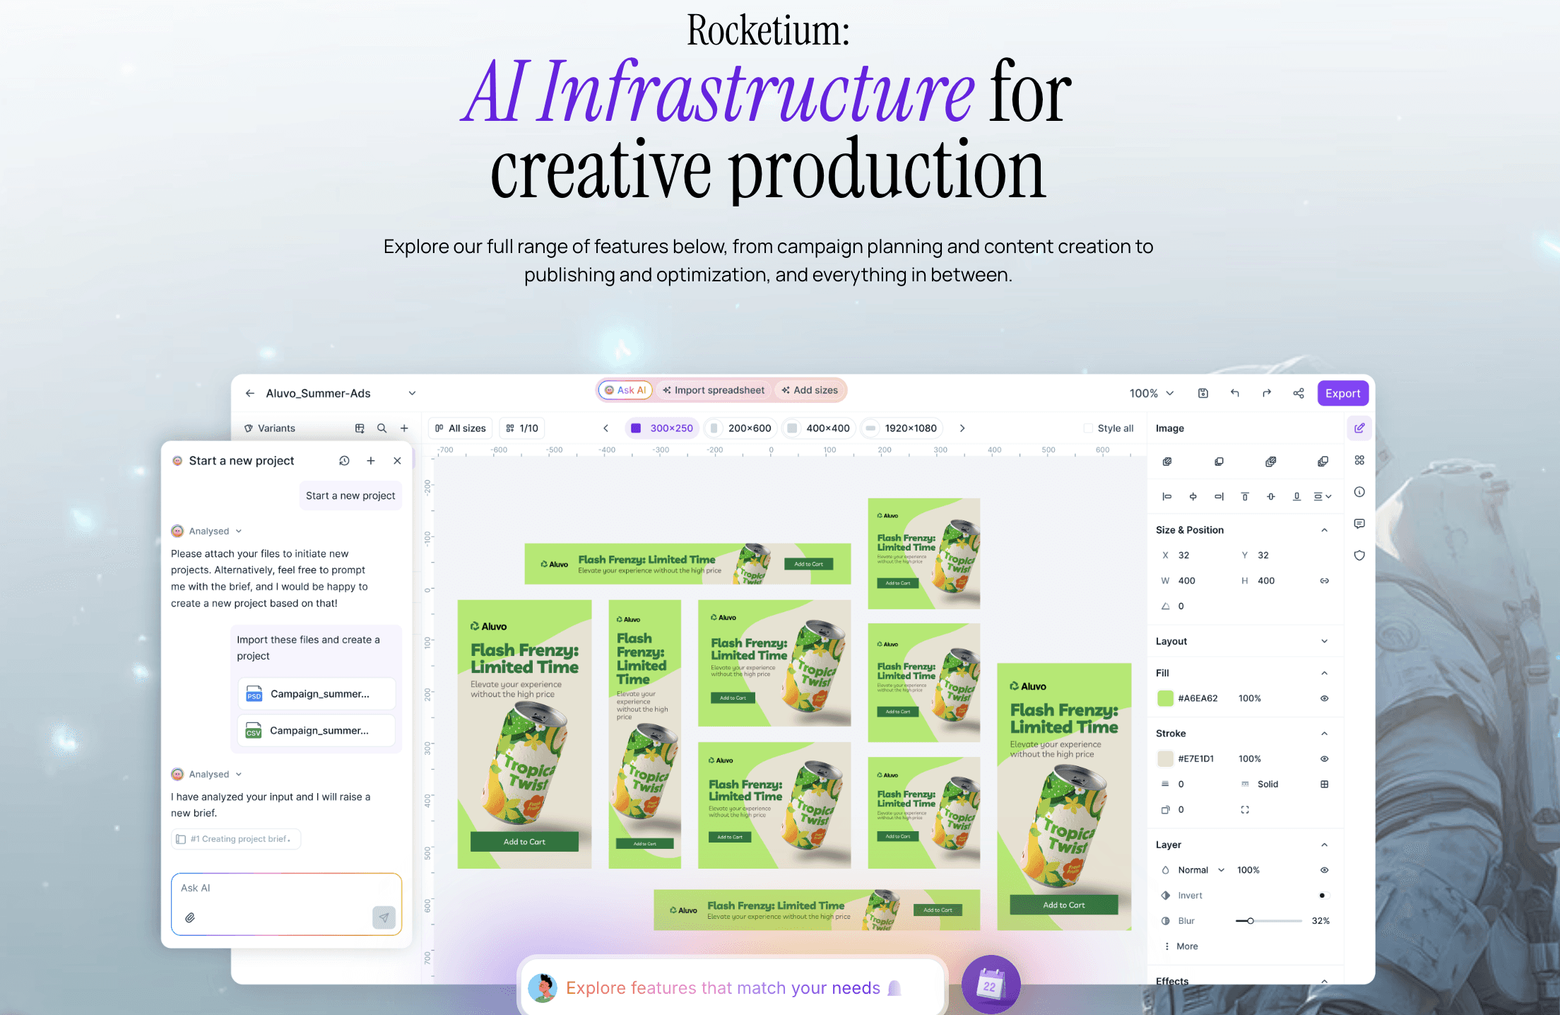Click the share icon near Export
1560x1015 pixels.
1299,393
